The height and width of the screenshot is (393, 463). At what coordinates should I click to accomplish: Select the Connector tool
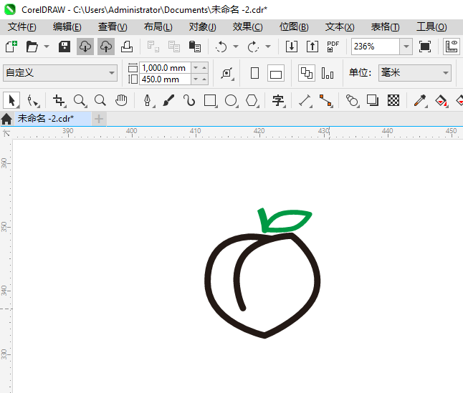pos(326,100)
